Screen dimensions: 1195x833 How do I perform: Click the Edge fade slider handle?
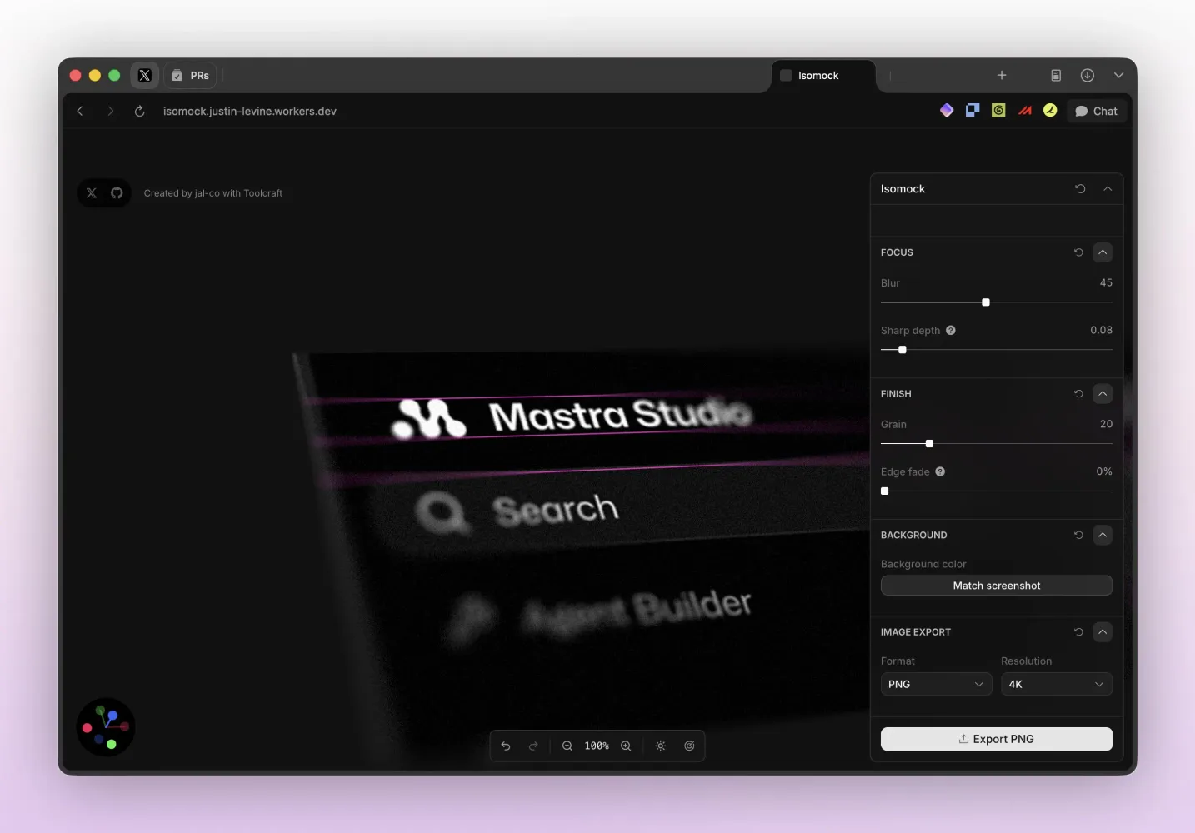pos(885,491)
